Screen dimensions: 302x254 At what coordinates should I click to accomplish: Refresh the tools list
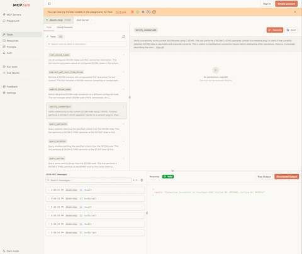tap(123, 36)
